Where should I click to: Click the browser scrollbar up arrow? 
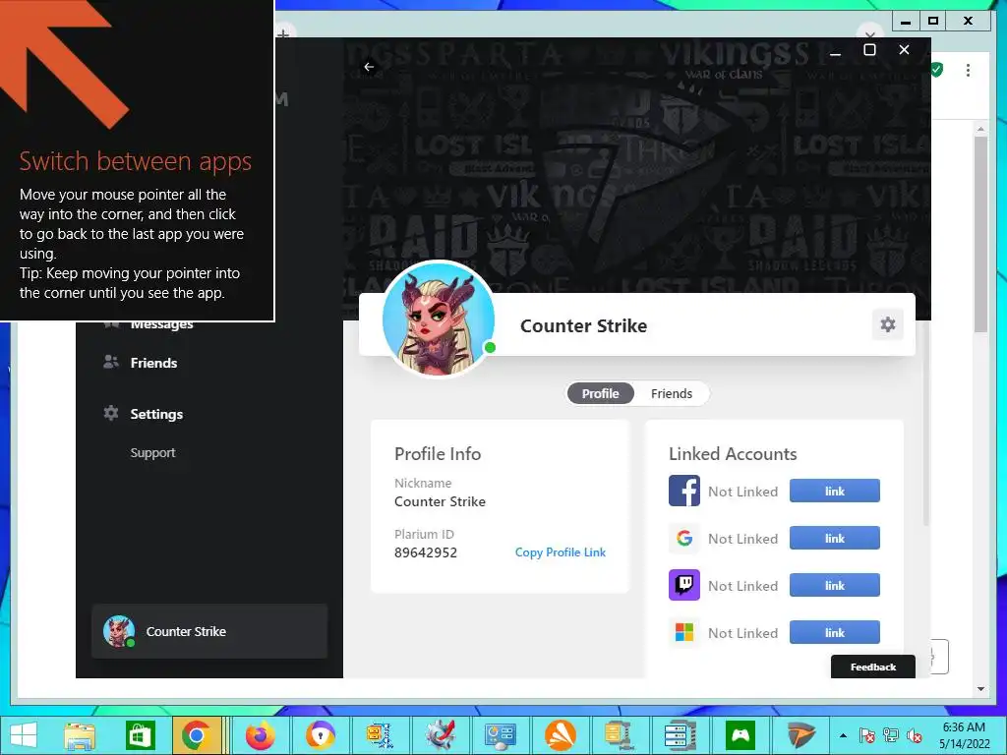980,129
